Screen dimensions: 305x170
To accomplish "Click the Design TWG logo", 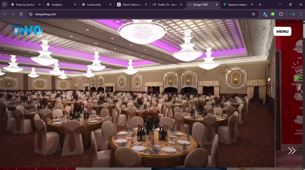I will pos(27,30).
